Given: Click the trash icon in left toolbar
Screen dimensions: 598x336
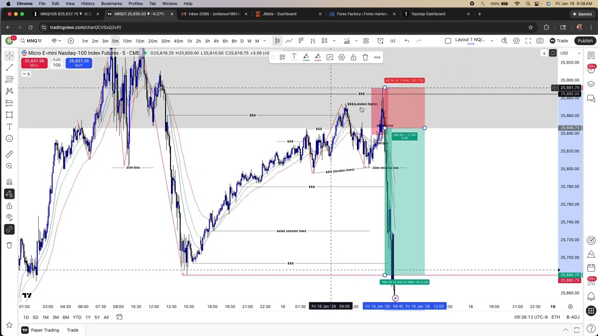Looking at the screenshot, I should coord(9,245).
